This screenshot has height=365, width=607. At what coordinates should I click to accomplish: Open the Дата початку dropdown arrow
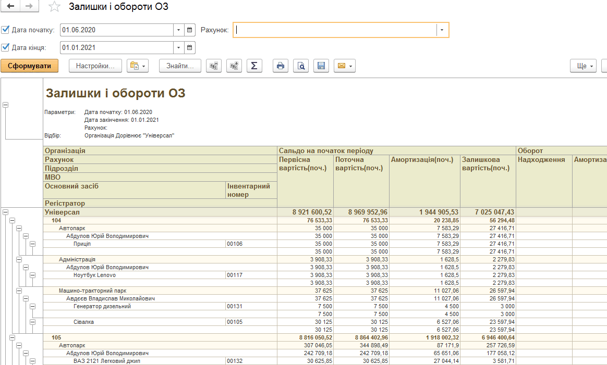coord(178,30)
